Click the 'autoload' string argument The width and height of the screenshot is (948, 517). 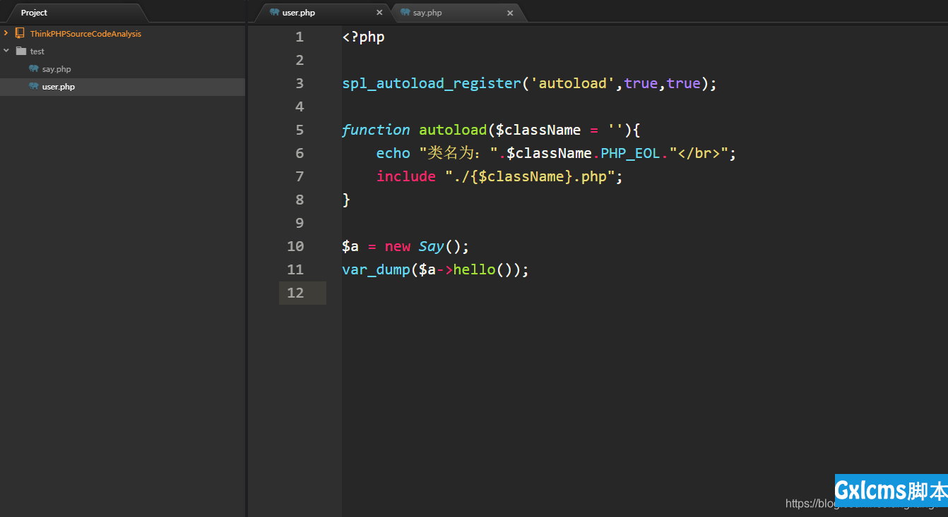coord(572,83)
